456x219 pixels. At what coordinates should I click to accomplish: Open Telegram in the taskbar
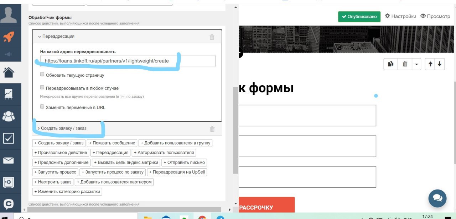[x=220, y=217]
